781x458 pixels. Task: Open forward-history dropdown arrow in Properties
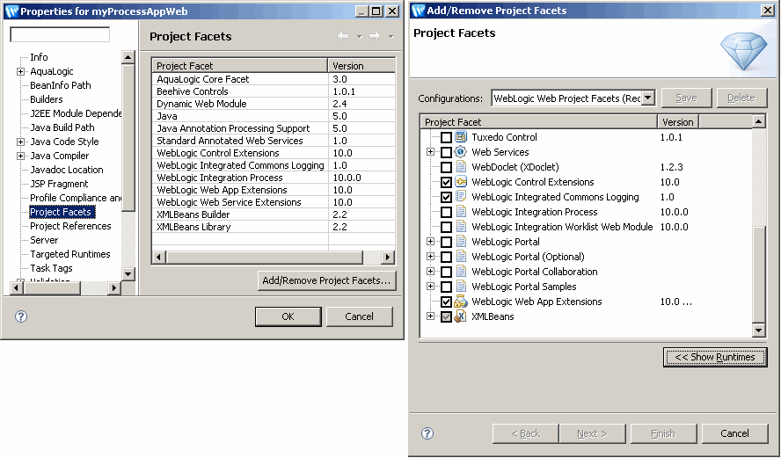391,36
